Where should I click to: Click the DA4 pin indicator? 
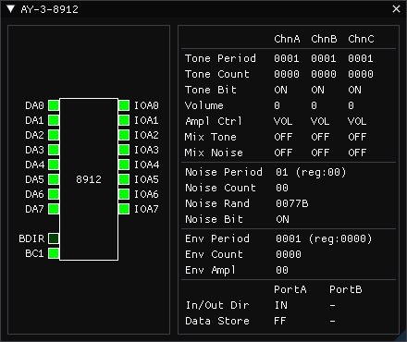click(x=54, y=165)
